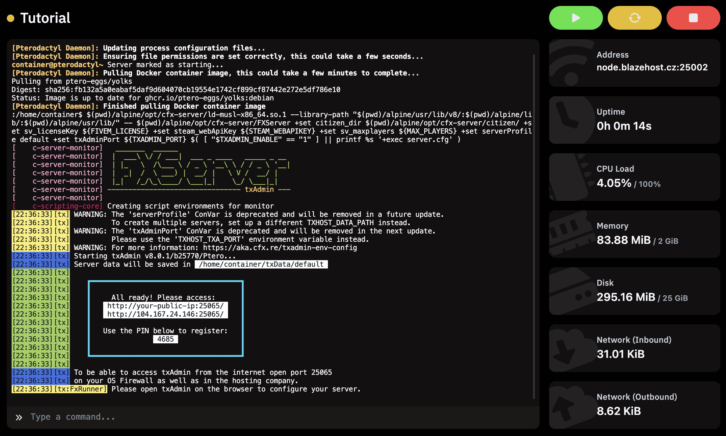This screenshot has width=726, height=436.
Task: Click the Network (Inbound) label
Action: tap(634, 340)
